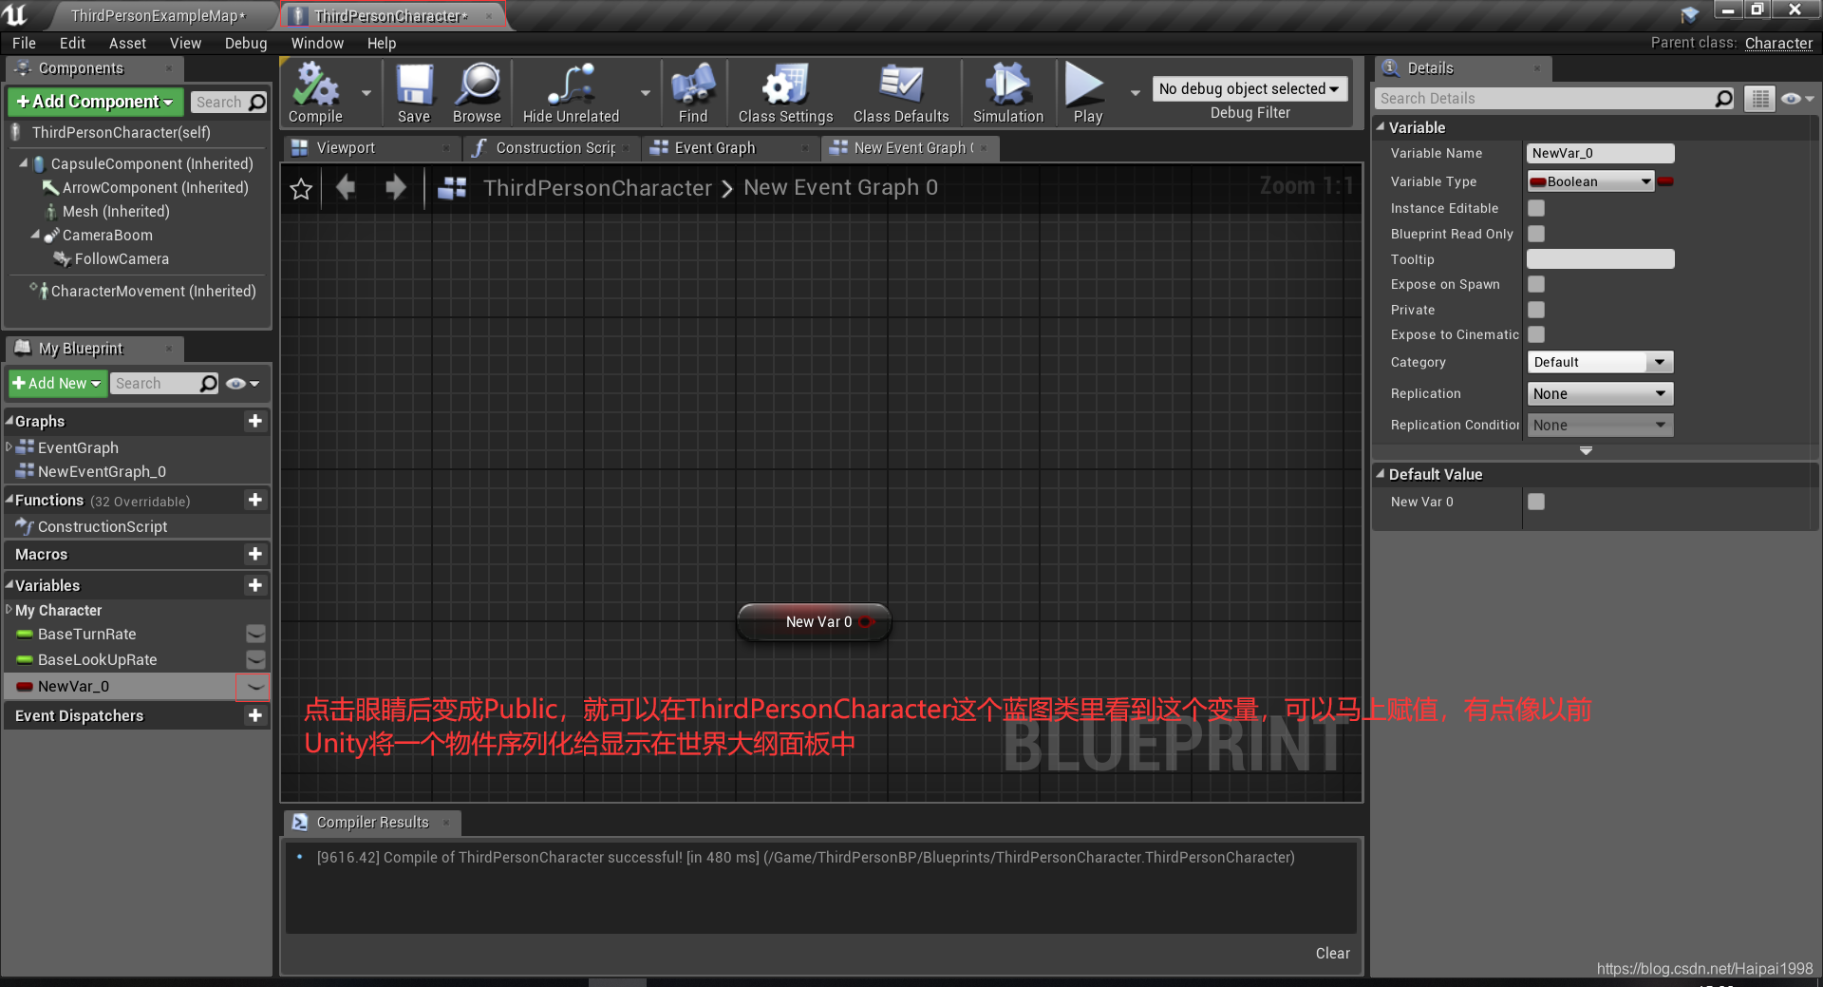Viewport: 1823px width, 987px height.
Task: Play the game with Play button
Action: [x=1087, y=93]
